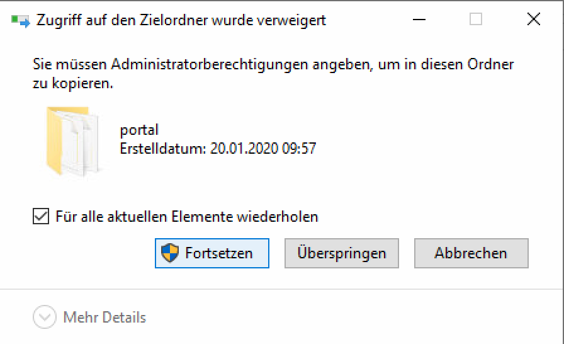
Task: Minimize the access denied dialog
Action: click(417, 20)
